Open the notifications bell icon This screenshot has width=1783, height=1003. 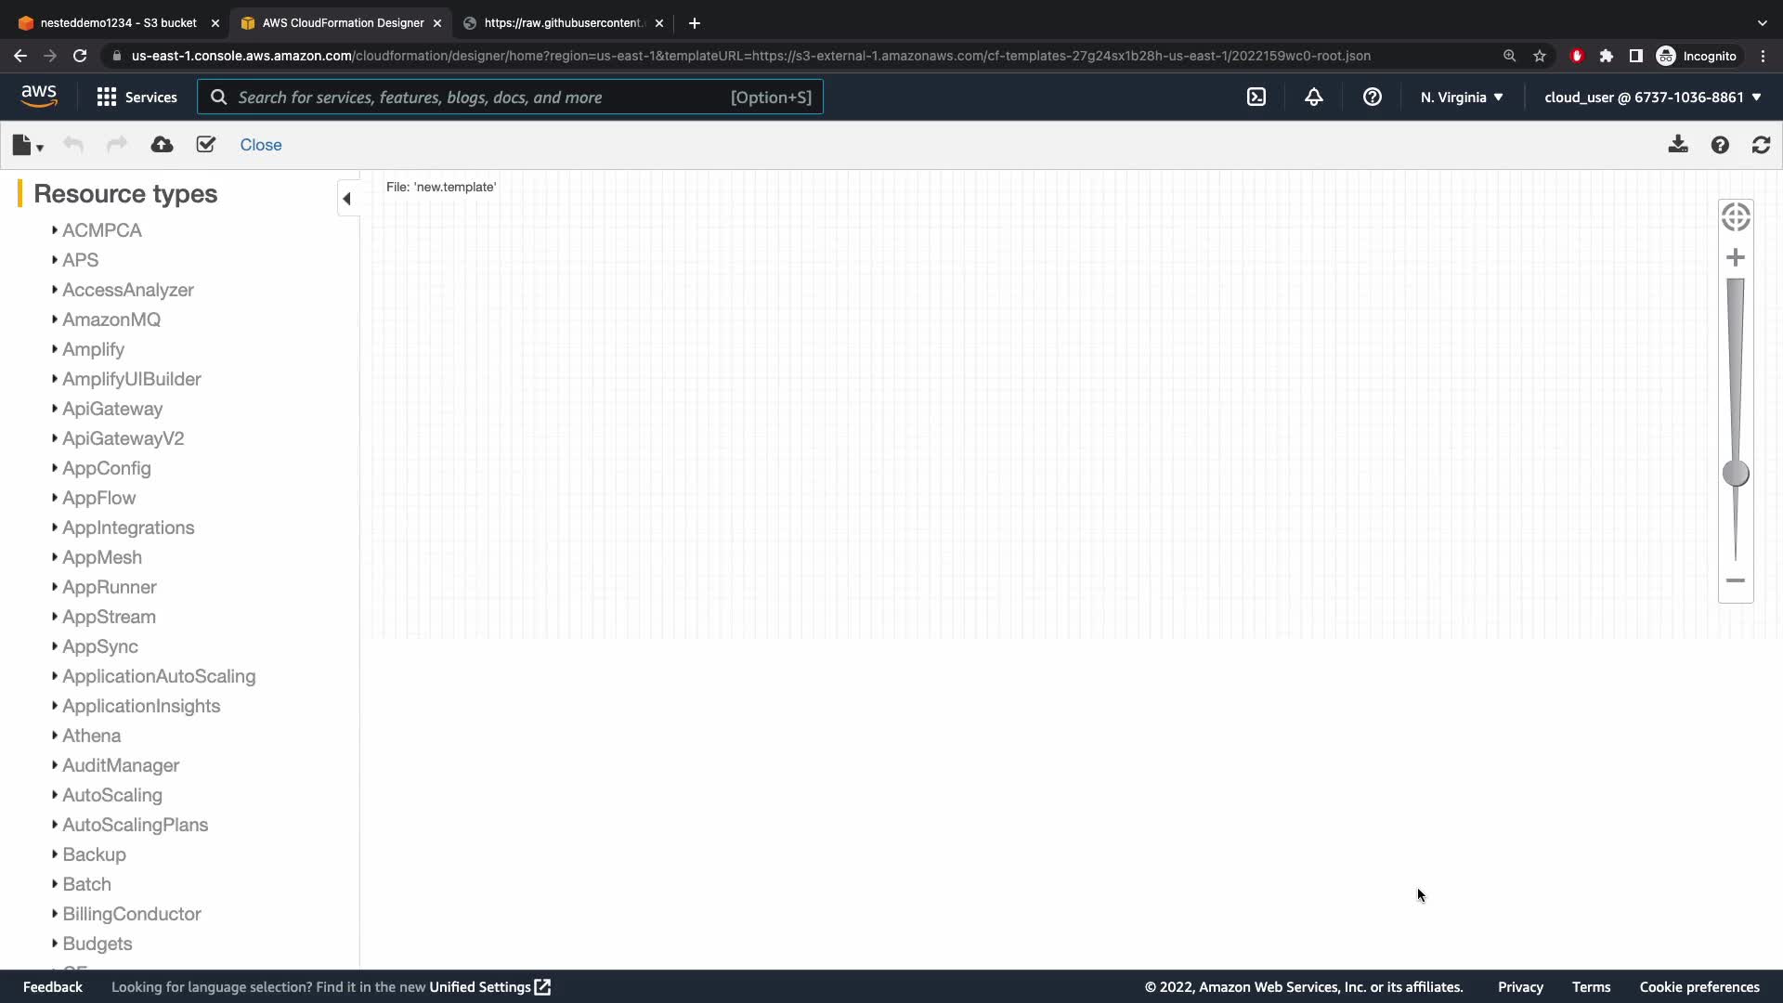[x=1313, y=97]
